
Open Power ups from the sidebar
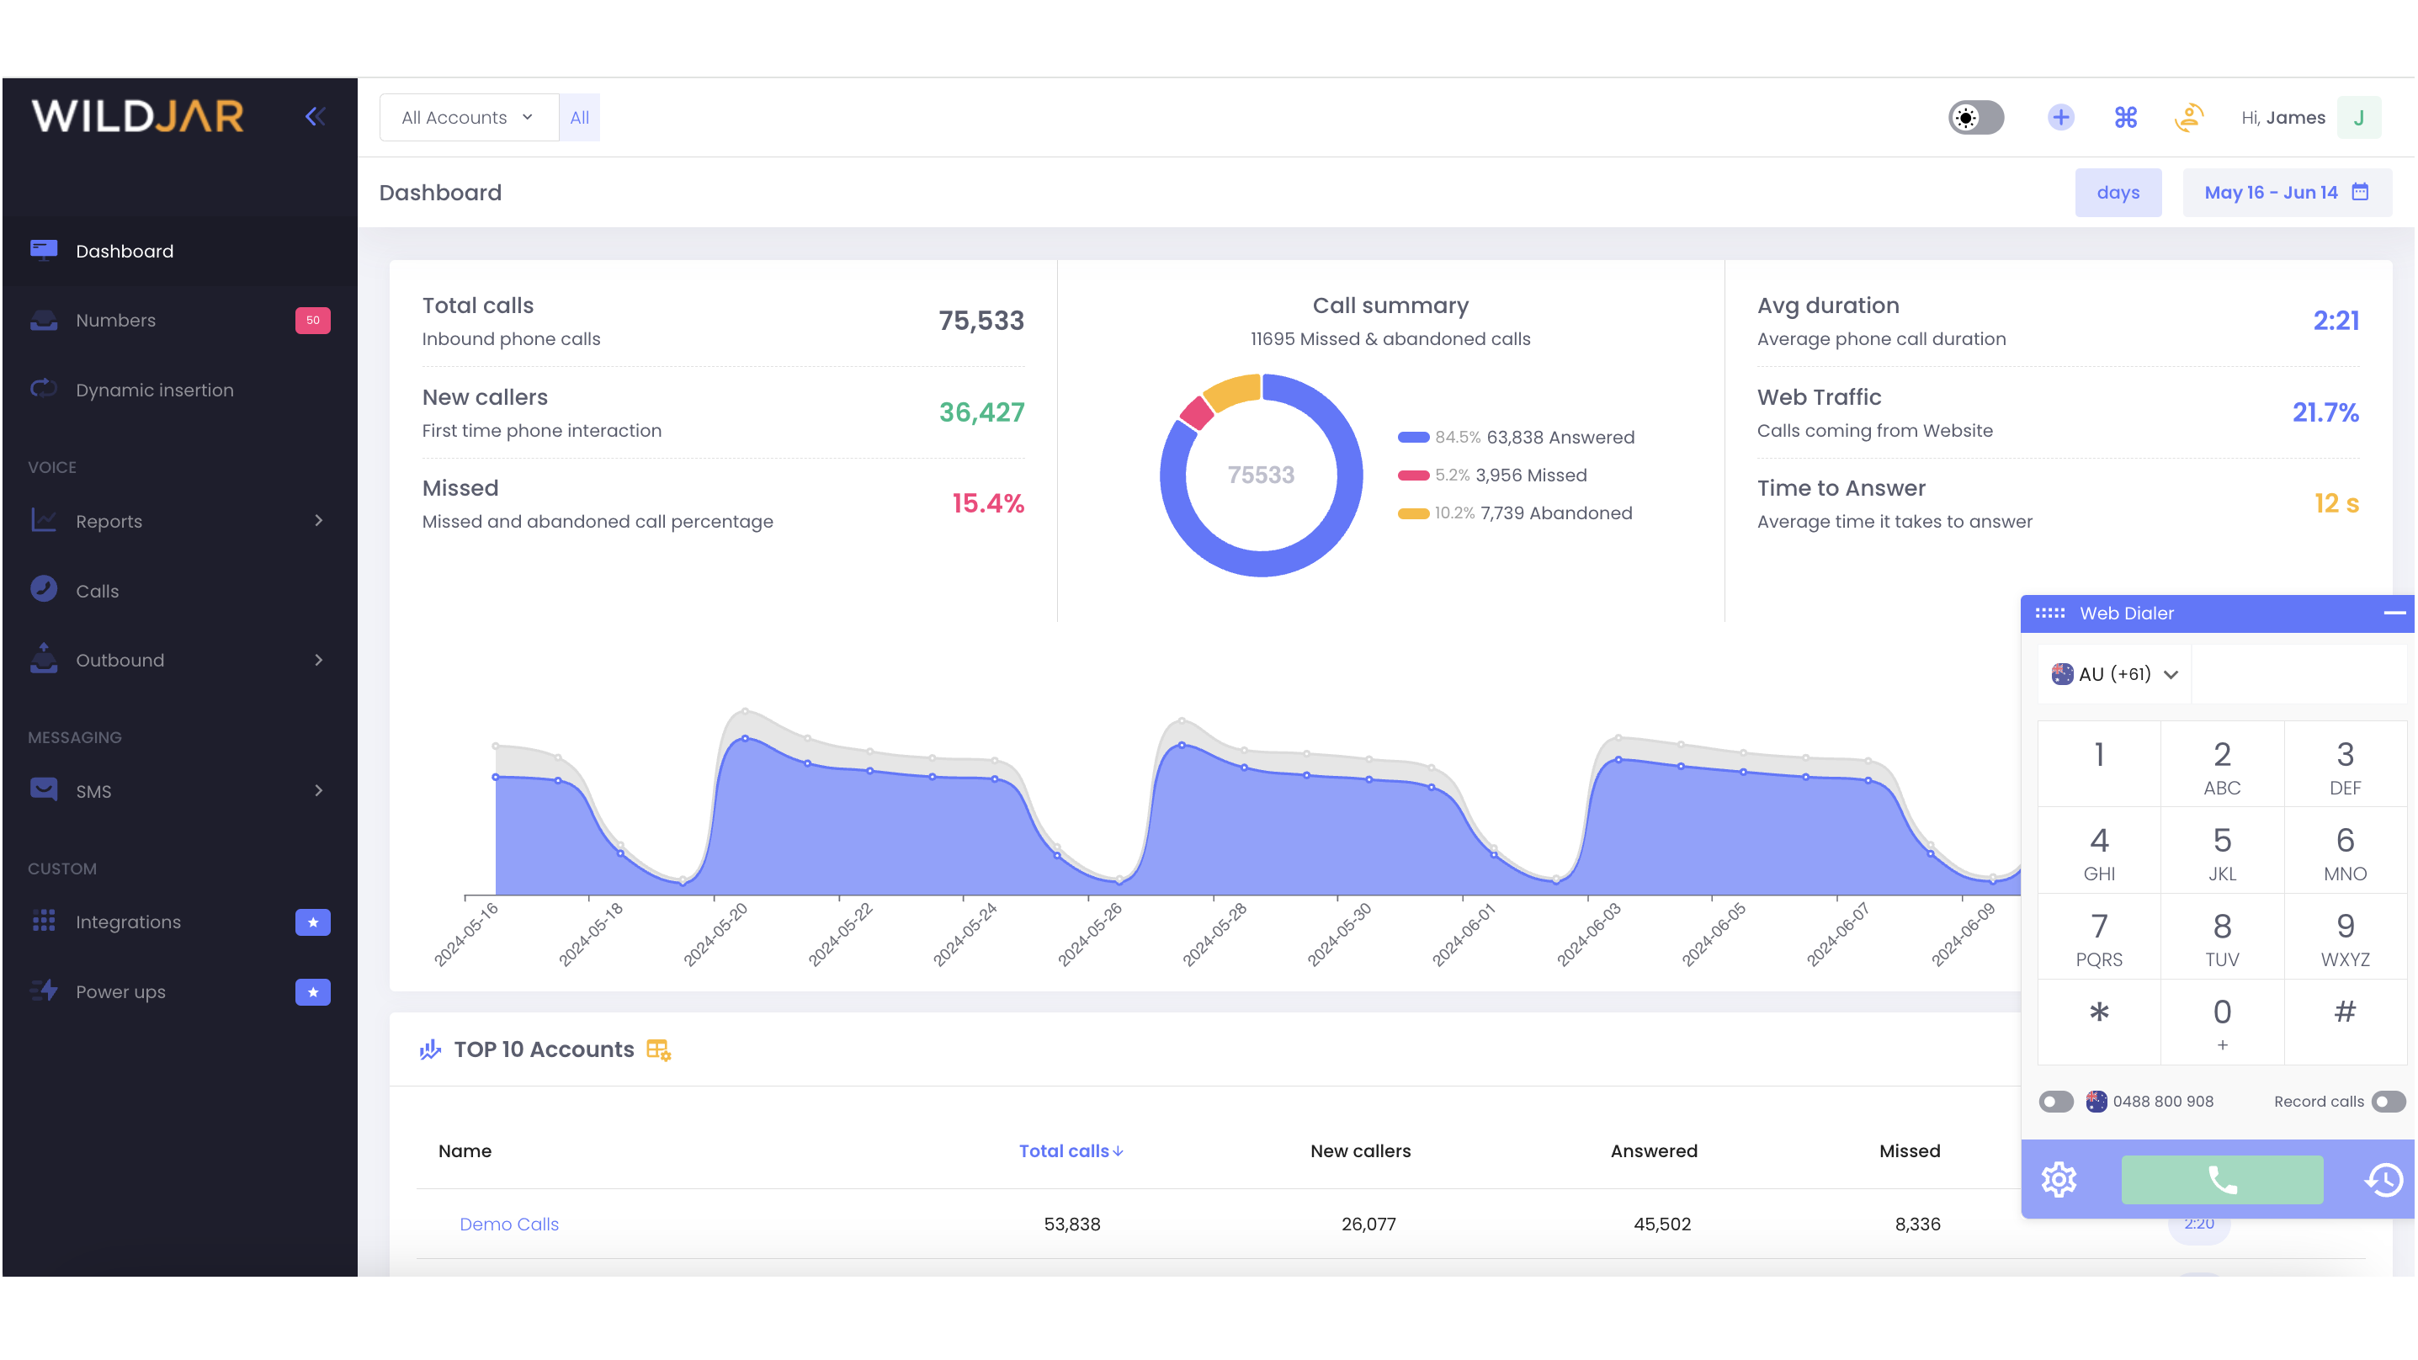tap(120, 991)
